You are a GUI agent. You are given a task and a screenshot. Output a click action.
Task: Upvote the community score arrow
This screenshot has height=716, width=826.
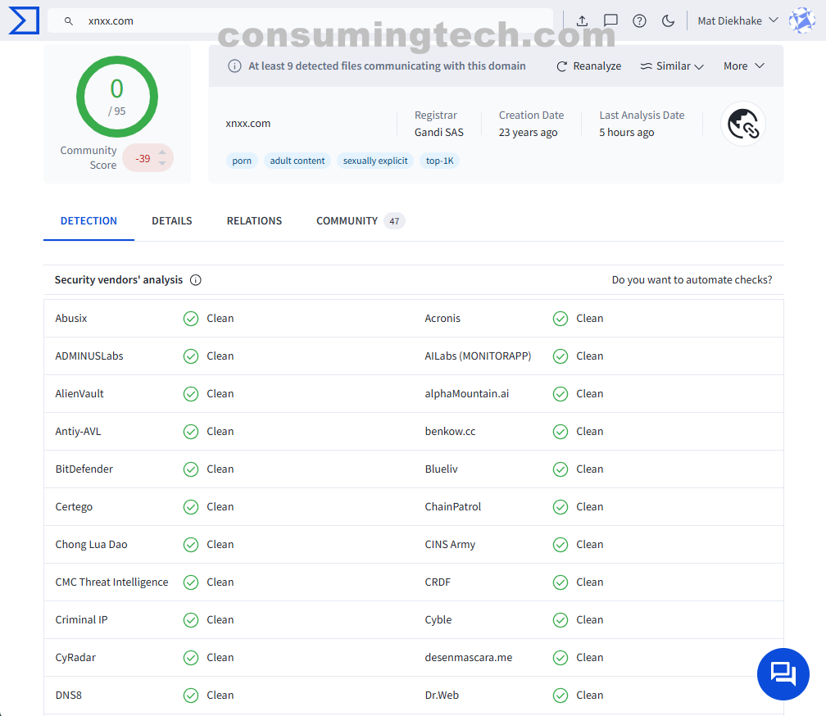pos(162,152)
